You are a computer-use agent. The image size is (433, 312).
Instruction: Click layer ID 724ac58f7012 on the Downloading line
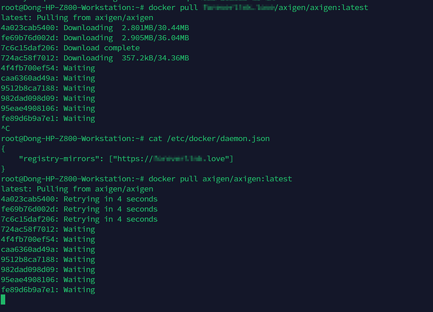(x=30, y=58)
